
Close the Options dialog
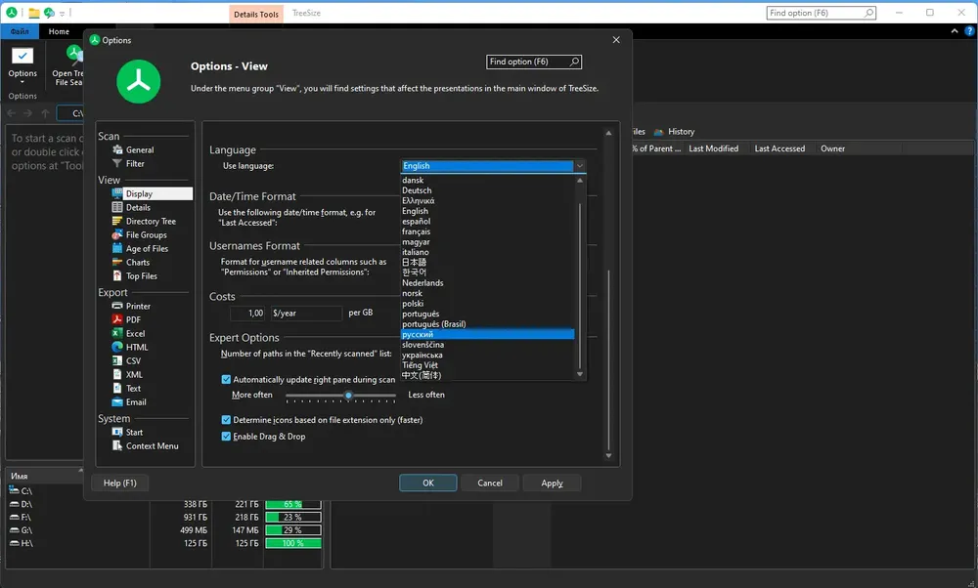point(616,40)
